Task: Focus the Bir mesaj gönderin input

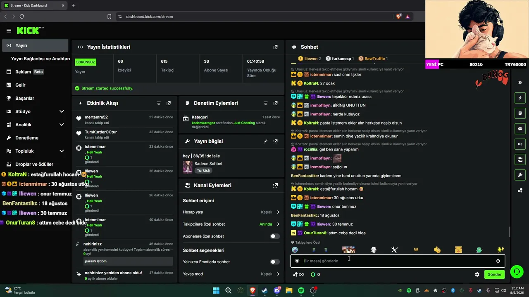Action: coord(397,261)
